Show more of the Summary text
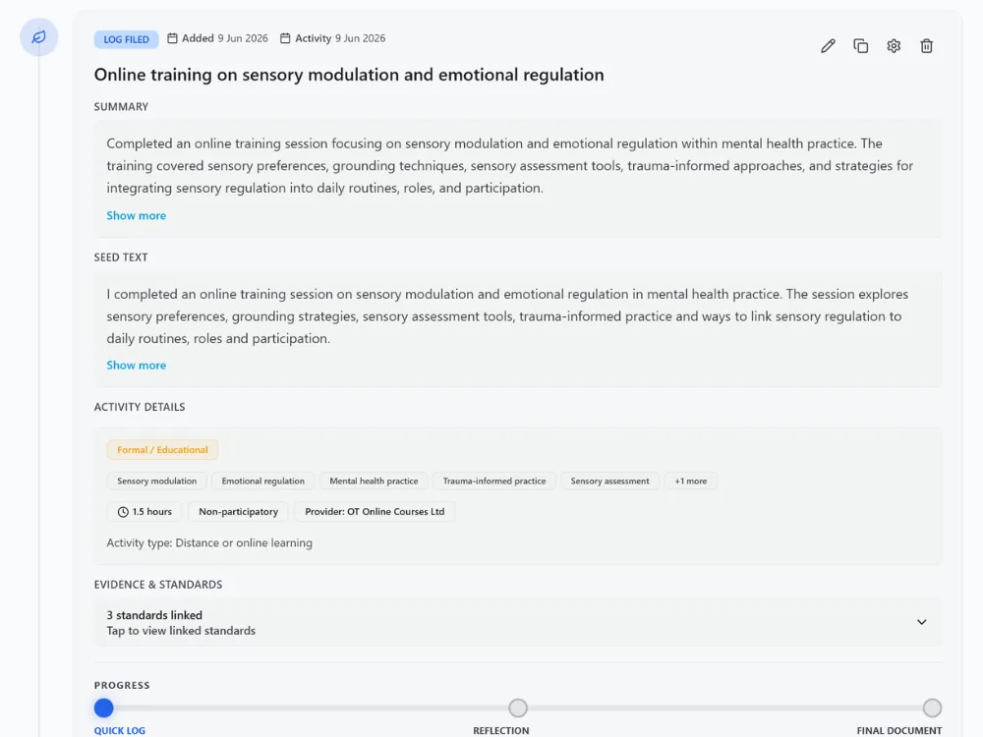Screen dimensions: 983x737 click(136, 215)
